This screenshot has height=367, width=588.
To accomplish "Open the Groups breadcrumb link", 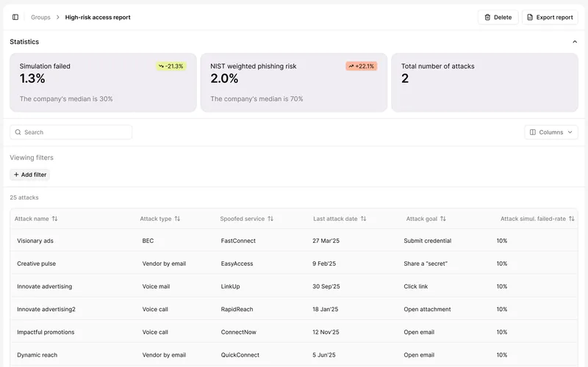I will point(40,17).
